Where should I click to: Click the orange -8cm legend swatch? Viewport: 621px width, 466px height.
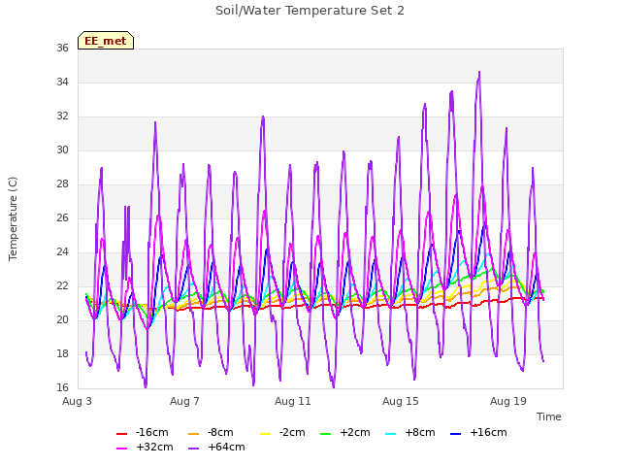(193, 434)
